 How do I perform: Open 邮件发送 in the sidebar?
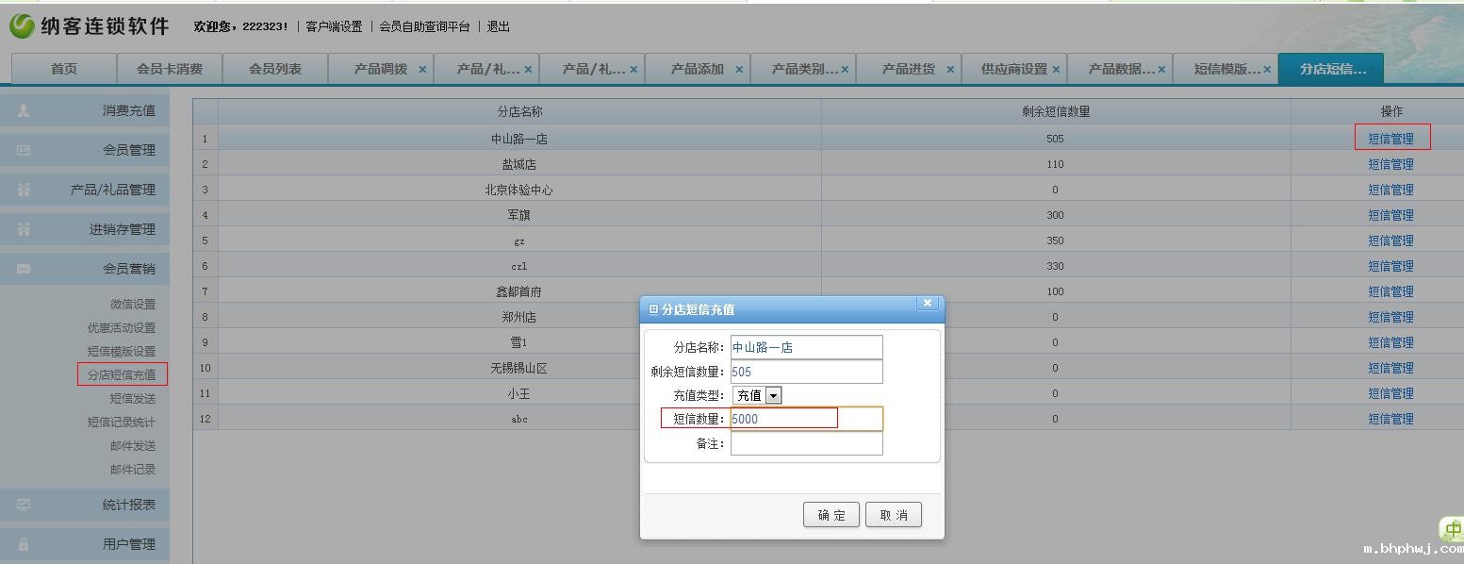click(x=133, y=445)
